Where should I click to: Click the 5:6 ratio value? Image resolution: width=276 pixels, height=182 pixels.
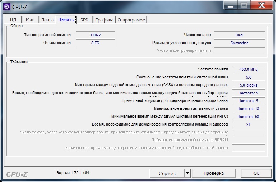coord(248,77)
